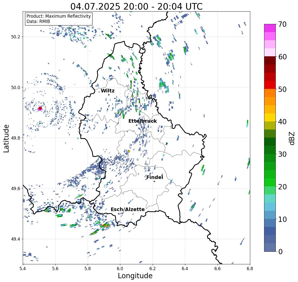
Task: Click the longitude tick label 6.4
Action: (185, 268)
